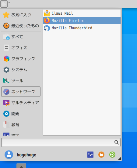Click the search magnifier icon
The image size is (137, 168).
pyautogui.click(x=117, y=142)
